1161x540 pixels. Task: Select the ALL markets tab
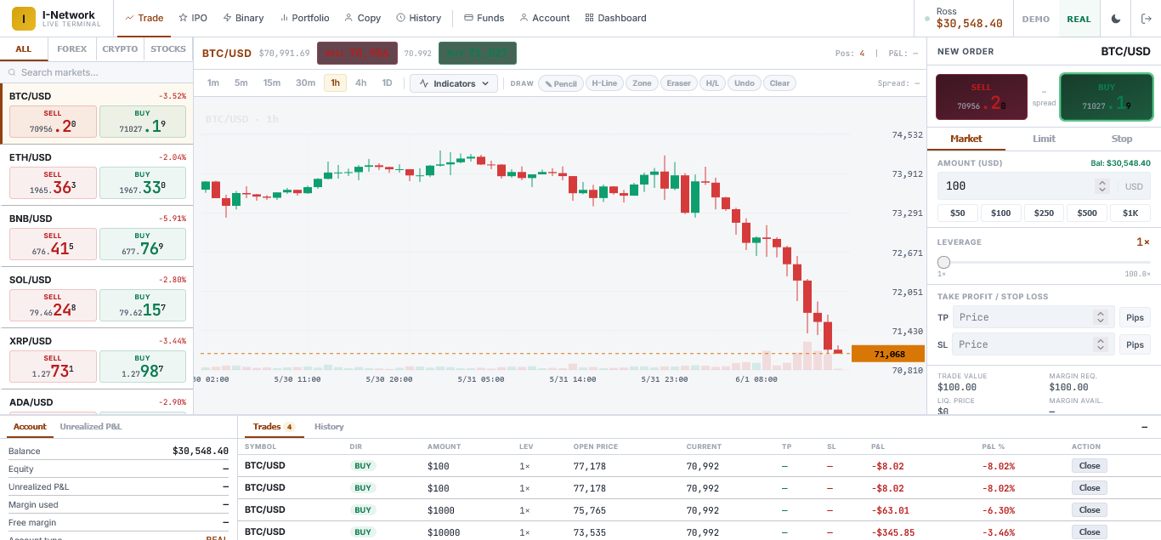(x=24, y=49)
